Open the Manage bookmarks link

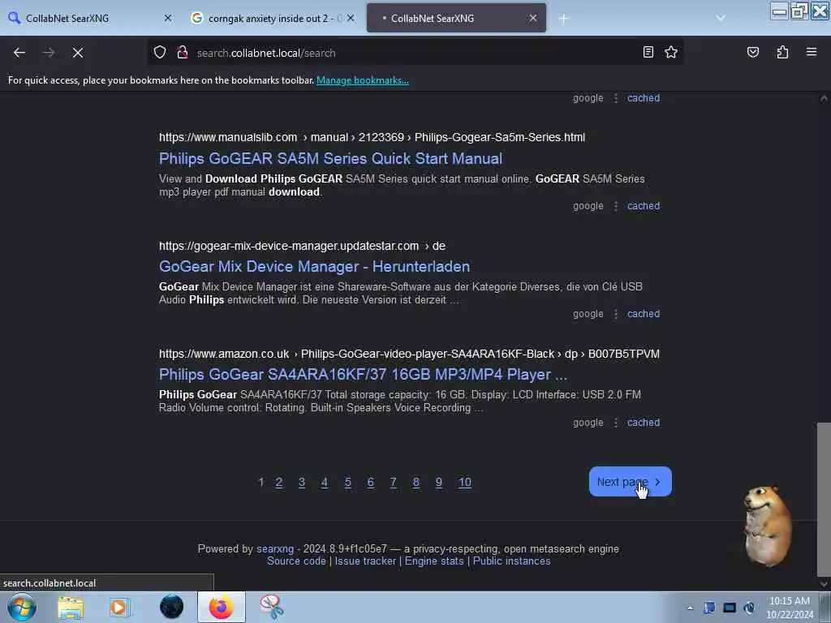pos(363,80)
